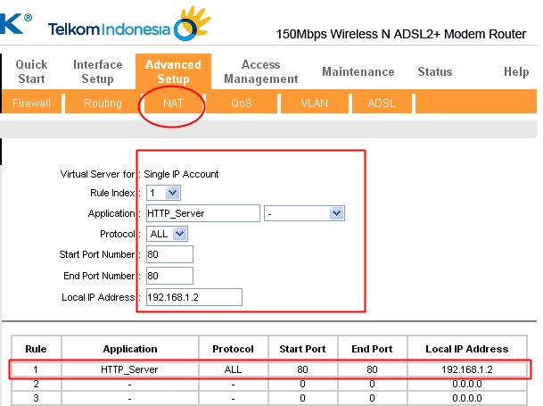Switch to the Status tab
This screenshot has width=543, height=406.
click(x=434, y=71)
